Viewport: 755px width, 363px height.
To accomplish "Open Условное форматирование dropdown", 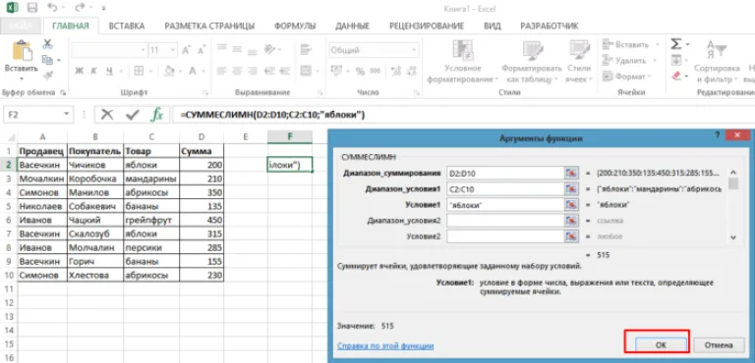I will (463, 61).
